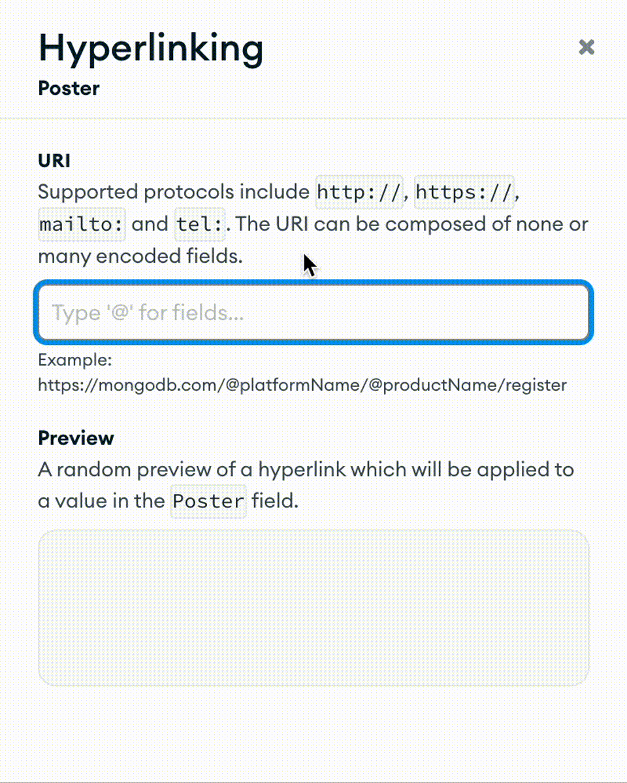The image size is (627, 783).
Task: Select the Poster subtitle under Hyperlinking
Action: point(69,88)
